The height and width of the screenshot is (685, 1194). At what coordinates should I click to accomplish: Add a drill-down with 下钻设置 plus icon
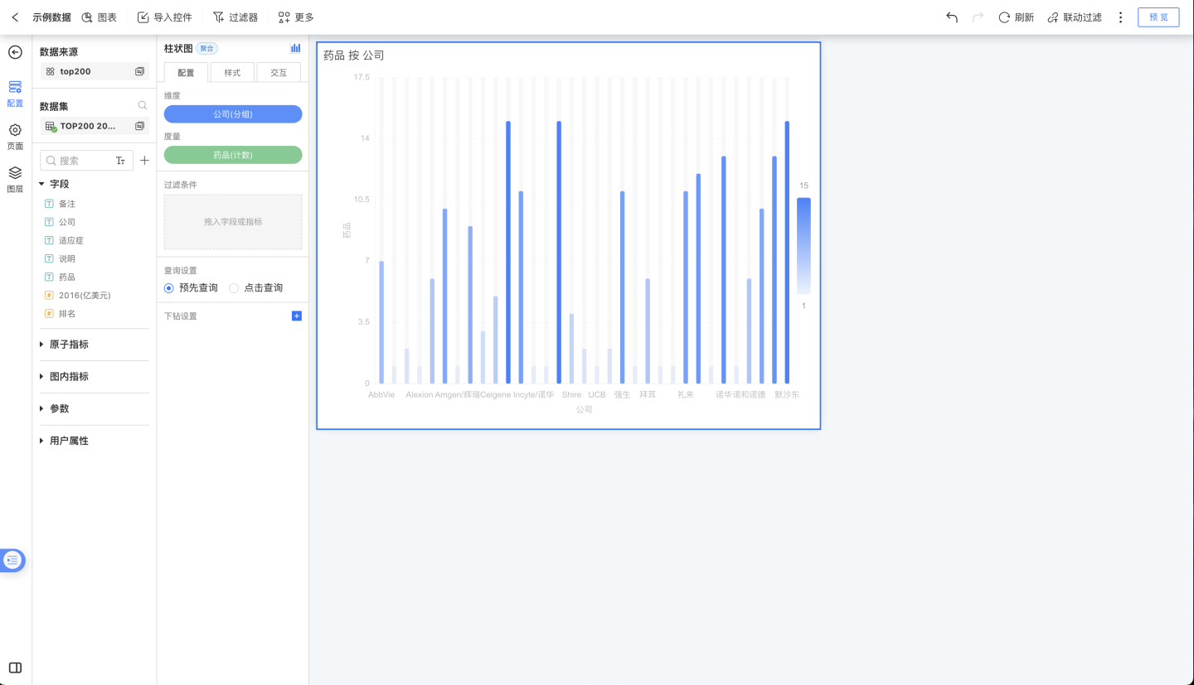pos(297,316)
